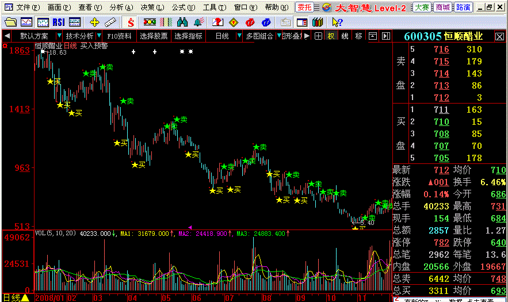The image size is (508, 302).
Task: Close the 600305 quote panel with X
Action: [x=499, y=36]
